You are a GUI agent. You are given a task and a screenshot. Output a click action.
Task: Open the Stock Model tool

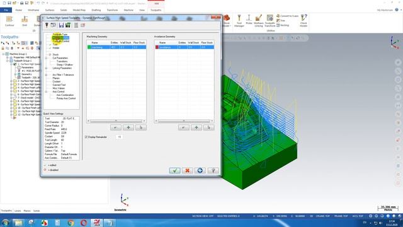pos(227,21)
